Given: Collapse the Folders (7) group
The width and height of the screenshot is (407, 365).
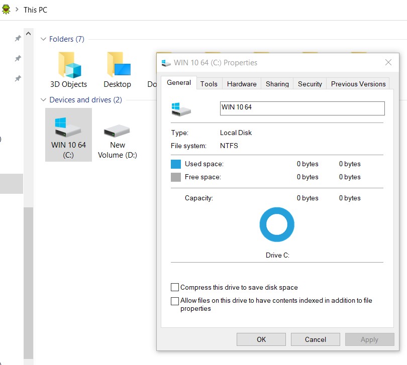Looking at the screenshot, I should 43,39.
